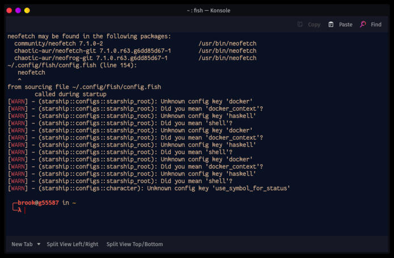
Task: Open a New Tab
Action: [22, 244]
